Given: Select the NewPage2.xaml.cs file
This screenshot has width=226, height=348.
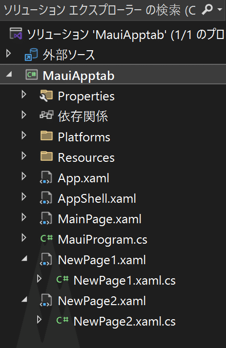Looking at the screenshot, I should (x=124, y=321).
